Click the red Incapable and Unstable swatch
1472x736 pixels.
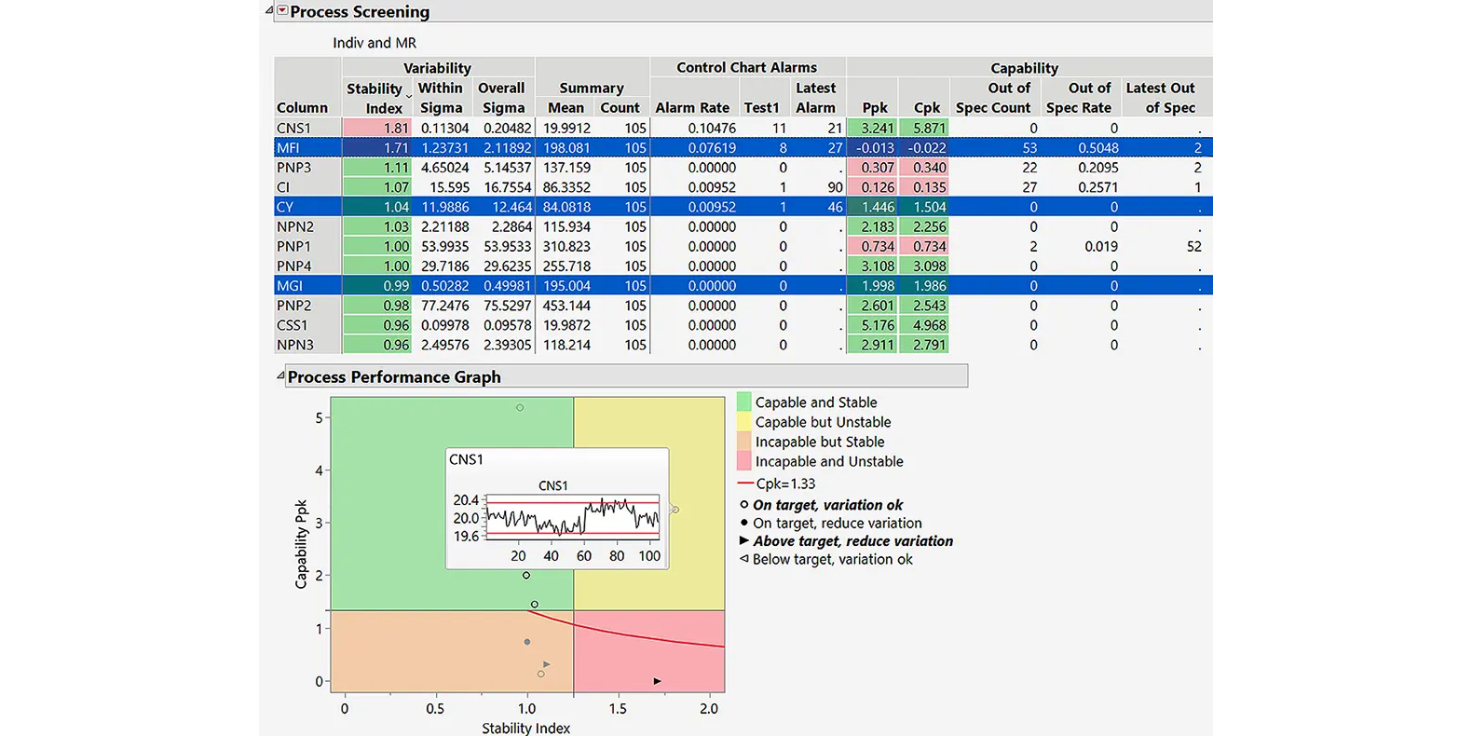743,461
